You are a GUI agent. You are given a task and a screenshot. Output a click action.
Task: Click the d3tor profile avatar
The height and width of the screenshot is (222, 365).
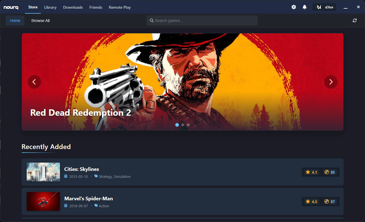(319, 7)
